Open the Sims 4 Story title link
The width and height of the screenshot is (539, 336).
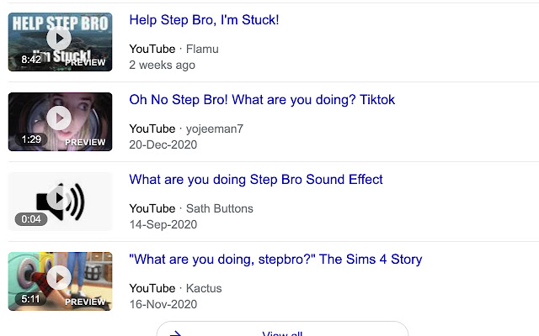(275, 260)
